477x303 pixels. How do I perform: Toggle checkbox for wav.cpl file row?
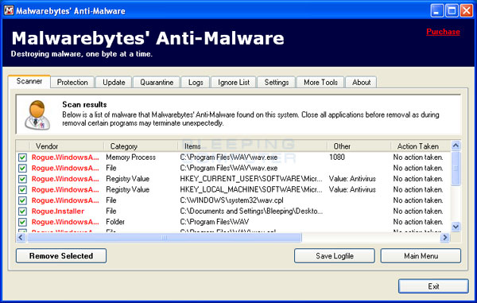pos(22,200)
